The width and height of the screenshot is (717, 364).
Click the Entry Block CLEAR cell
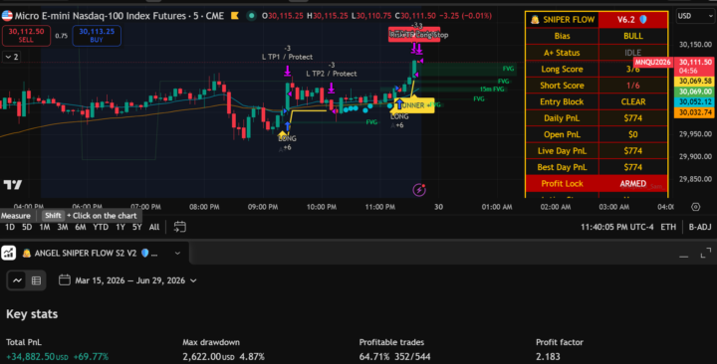633,101
